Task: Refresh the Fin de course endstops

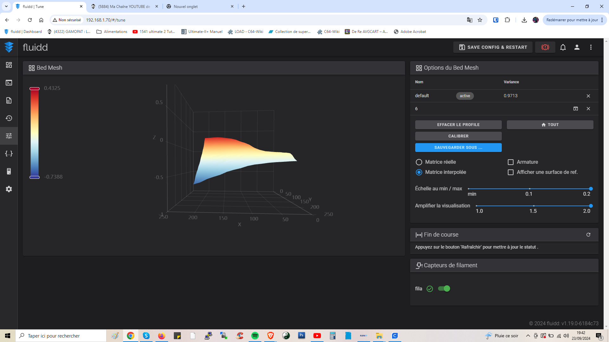Action: 588,235
